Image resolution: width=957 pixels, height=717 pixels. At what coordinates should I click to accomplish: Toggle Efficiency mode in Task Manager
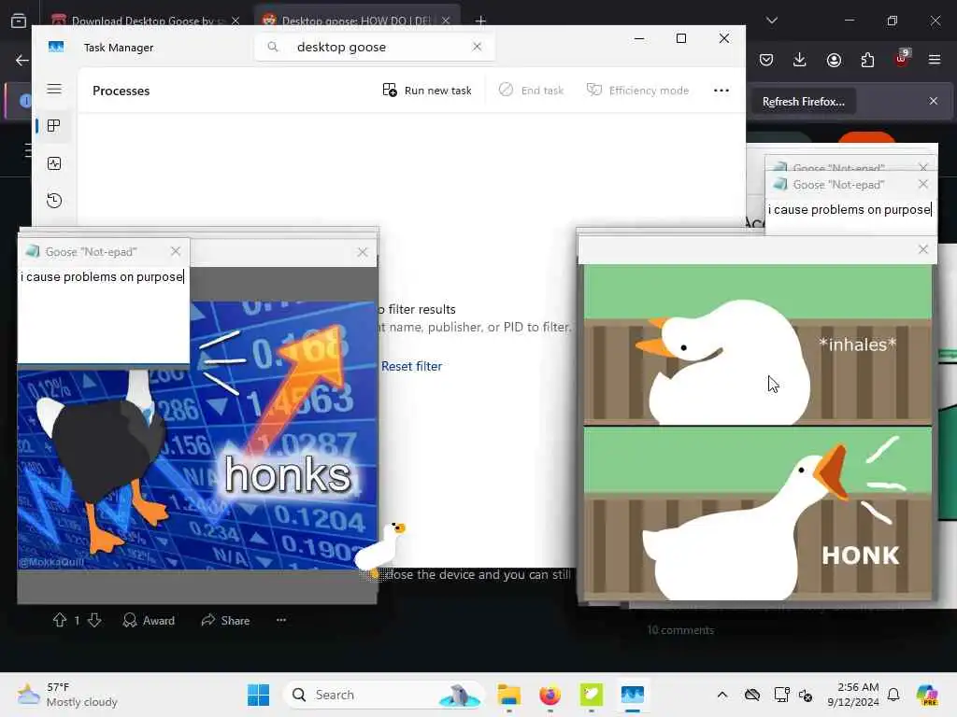pyautogui.click(x=637, y=91)
